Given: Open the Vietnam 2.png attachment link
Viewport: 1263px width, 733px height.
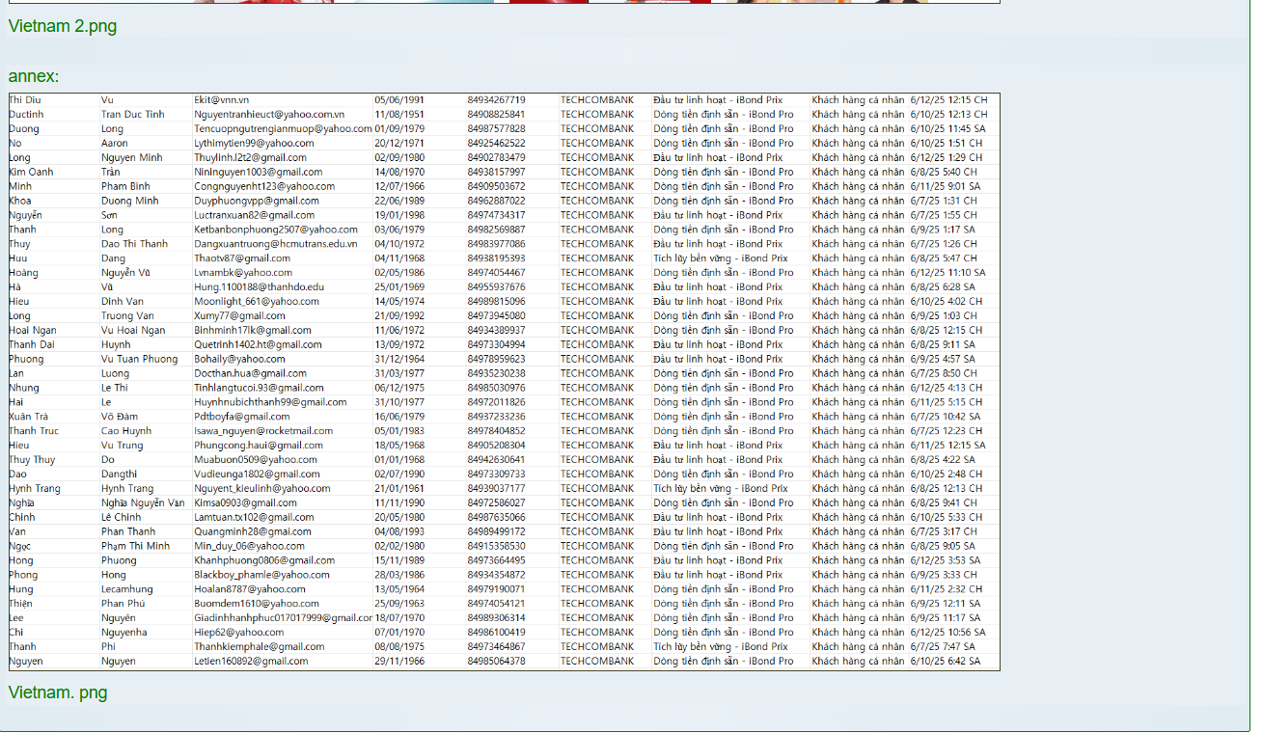Looking at the screenshot, I should 62,27.
